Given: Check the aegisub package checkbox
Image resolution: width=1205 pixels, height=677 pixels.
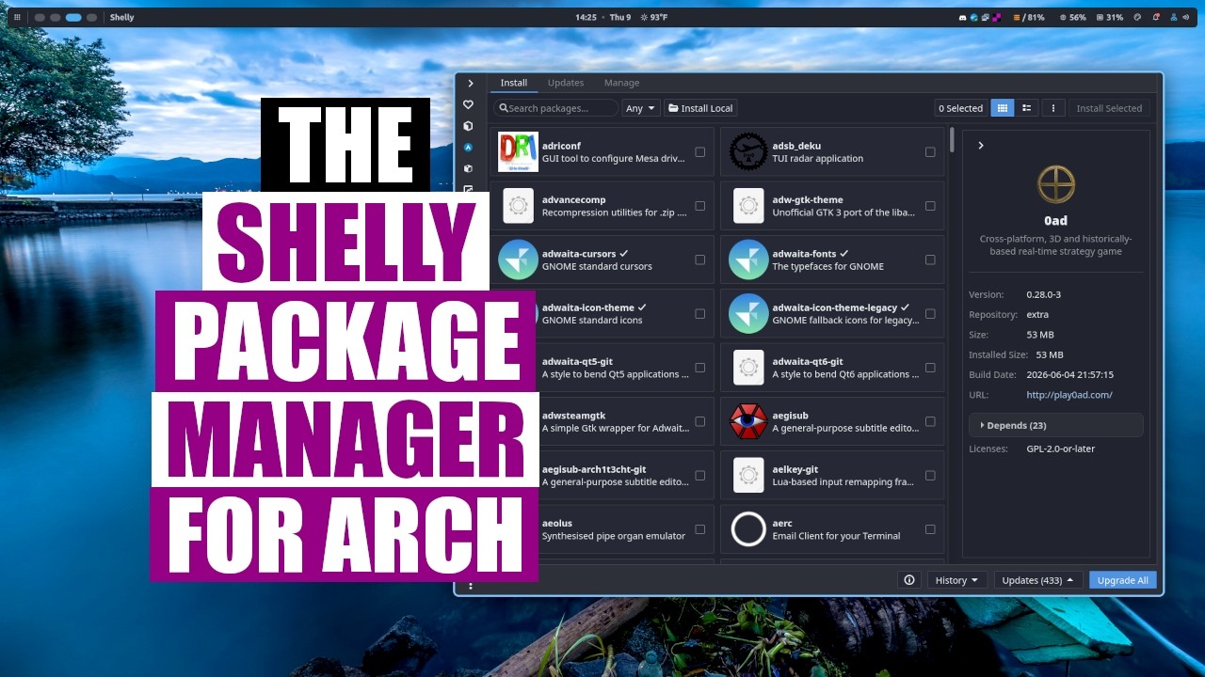Looking at the screenshot, I should [x=930, y=421].
